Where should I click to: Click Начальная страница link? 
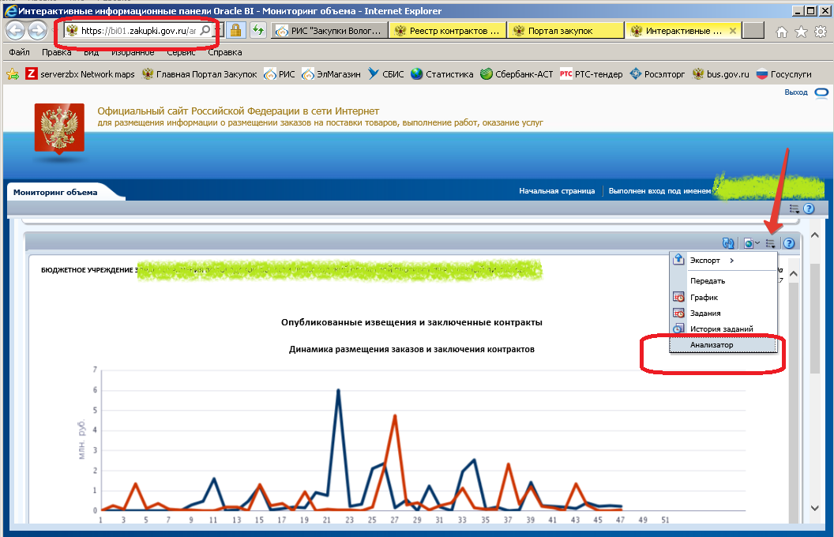pos(556,191)
